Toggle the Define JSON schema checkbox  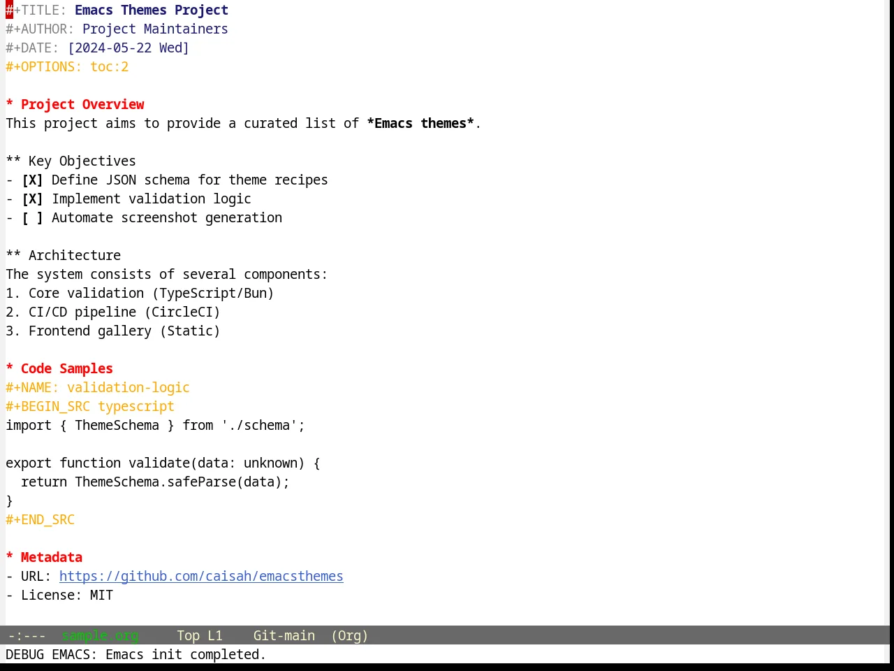coord(32,180)
